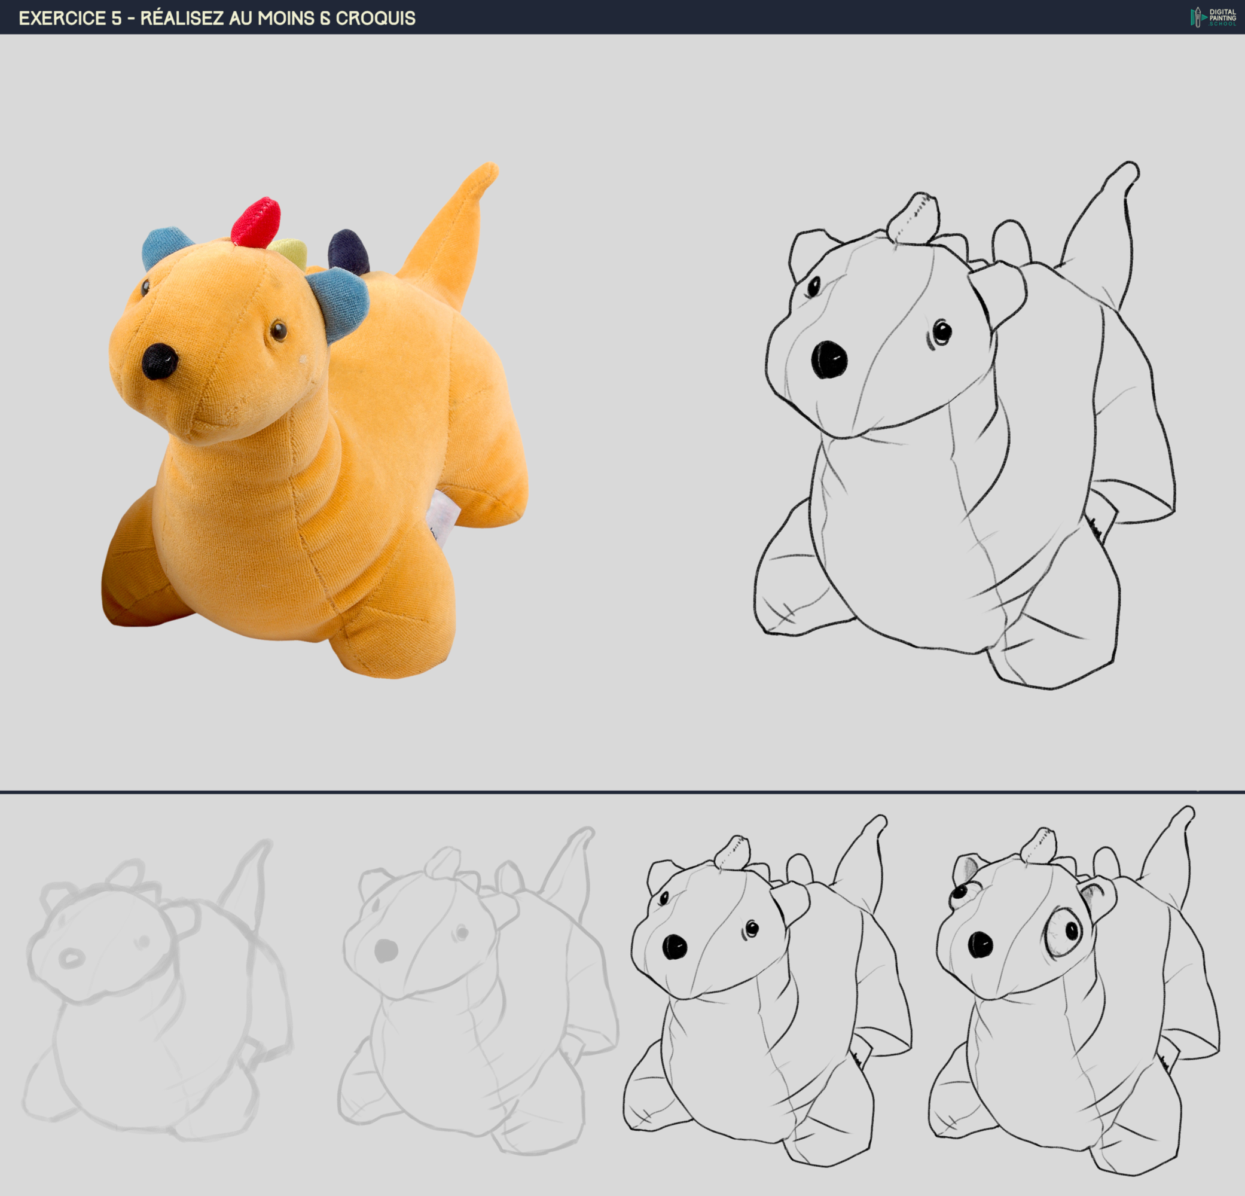This screenshot has width=1245, height=1196.
Task: Click the horizontal dark divider line
Action: [622, 792]
